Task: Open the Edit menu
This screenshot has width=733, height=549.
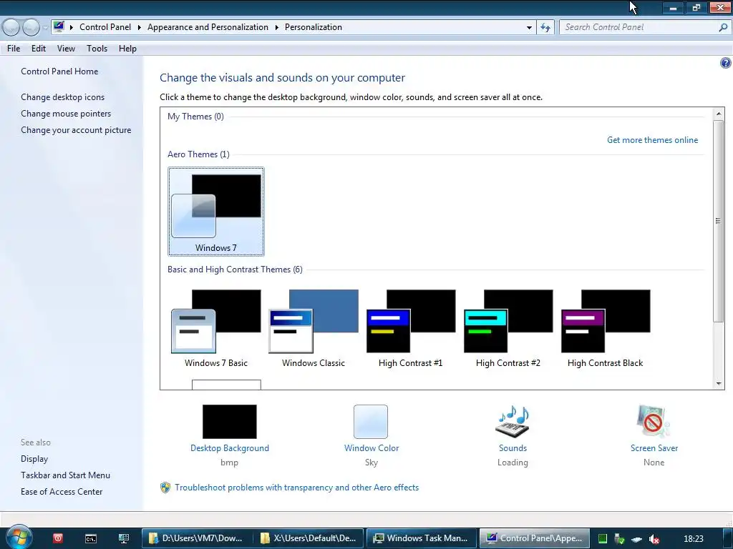Action: [x=39, y=49]
